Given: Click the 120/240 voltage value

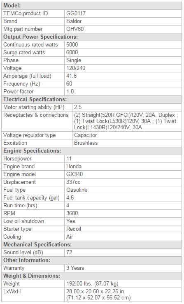Looking at the screenshot, I should pos(76,68).
